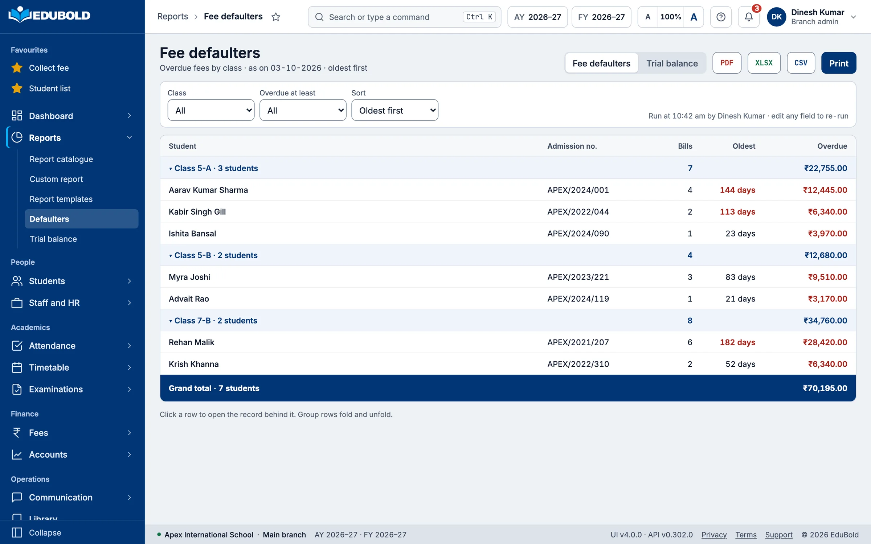Click the Staff and HR briefcase icon
871x544 pixels.
tap(17, 303)
